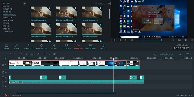Play the preview video

coord(126,40)
